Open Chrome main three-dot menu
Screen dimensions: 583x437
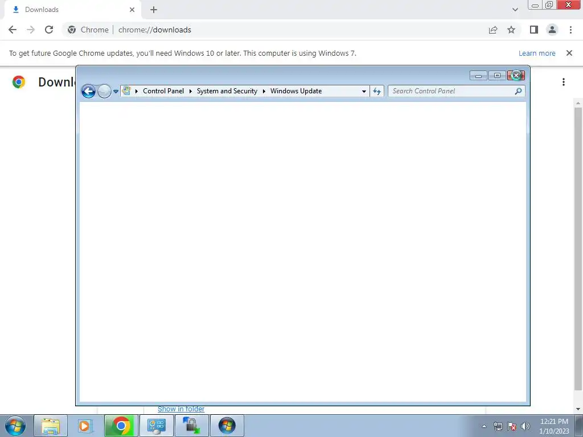point(570,30)
